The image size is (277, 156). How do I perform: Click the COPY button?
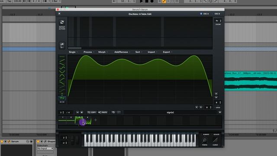(x=92, y=112)
